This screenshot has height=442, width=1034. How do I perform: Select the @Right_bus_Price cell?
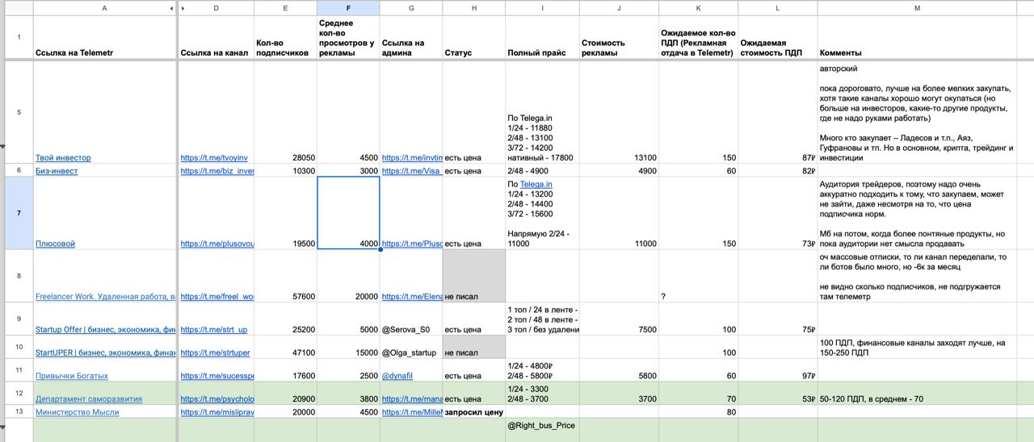(542, 430)
